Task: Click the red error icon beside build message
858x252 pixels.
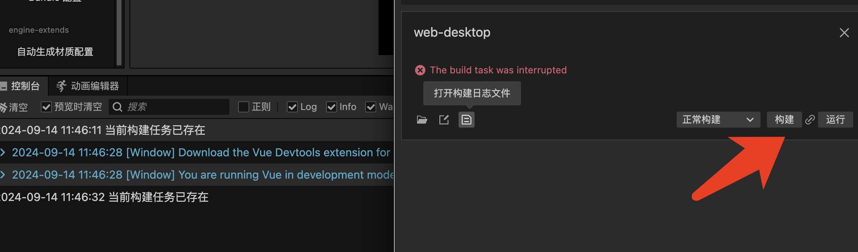Action: 420,70
